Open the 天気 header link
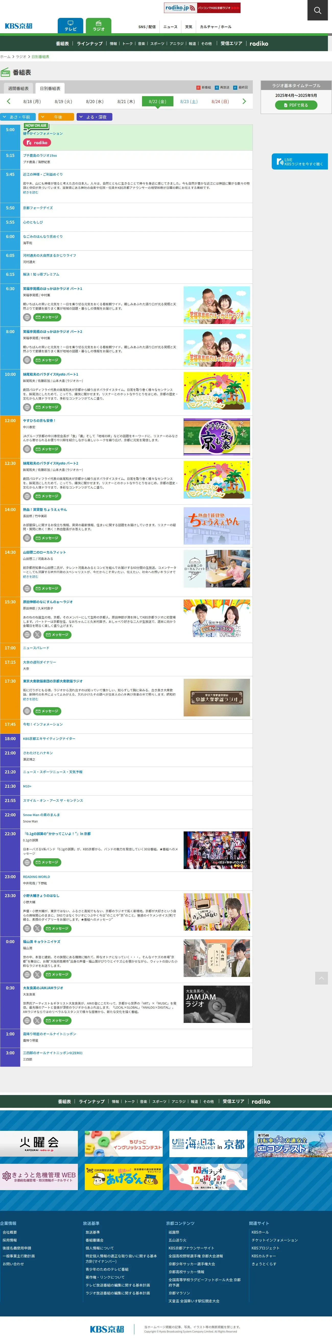The width and height of the screenshot is (332, 1342). tap(189, 27)
